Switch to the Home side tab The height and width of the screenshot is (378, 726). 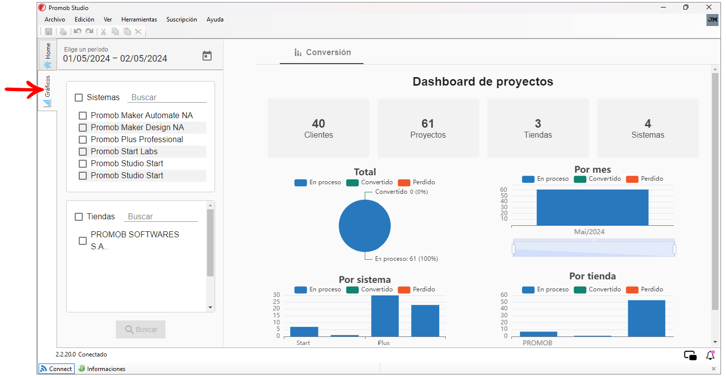(x=48, y=55)
